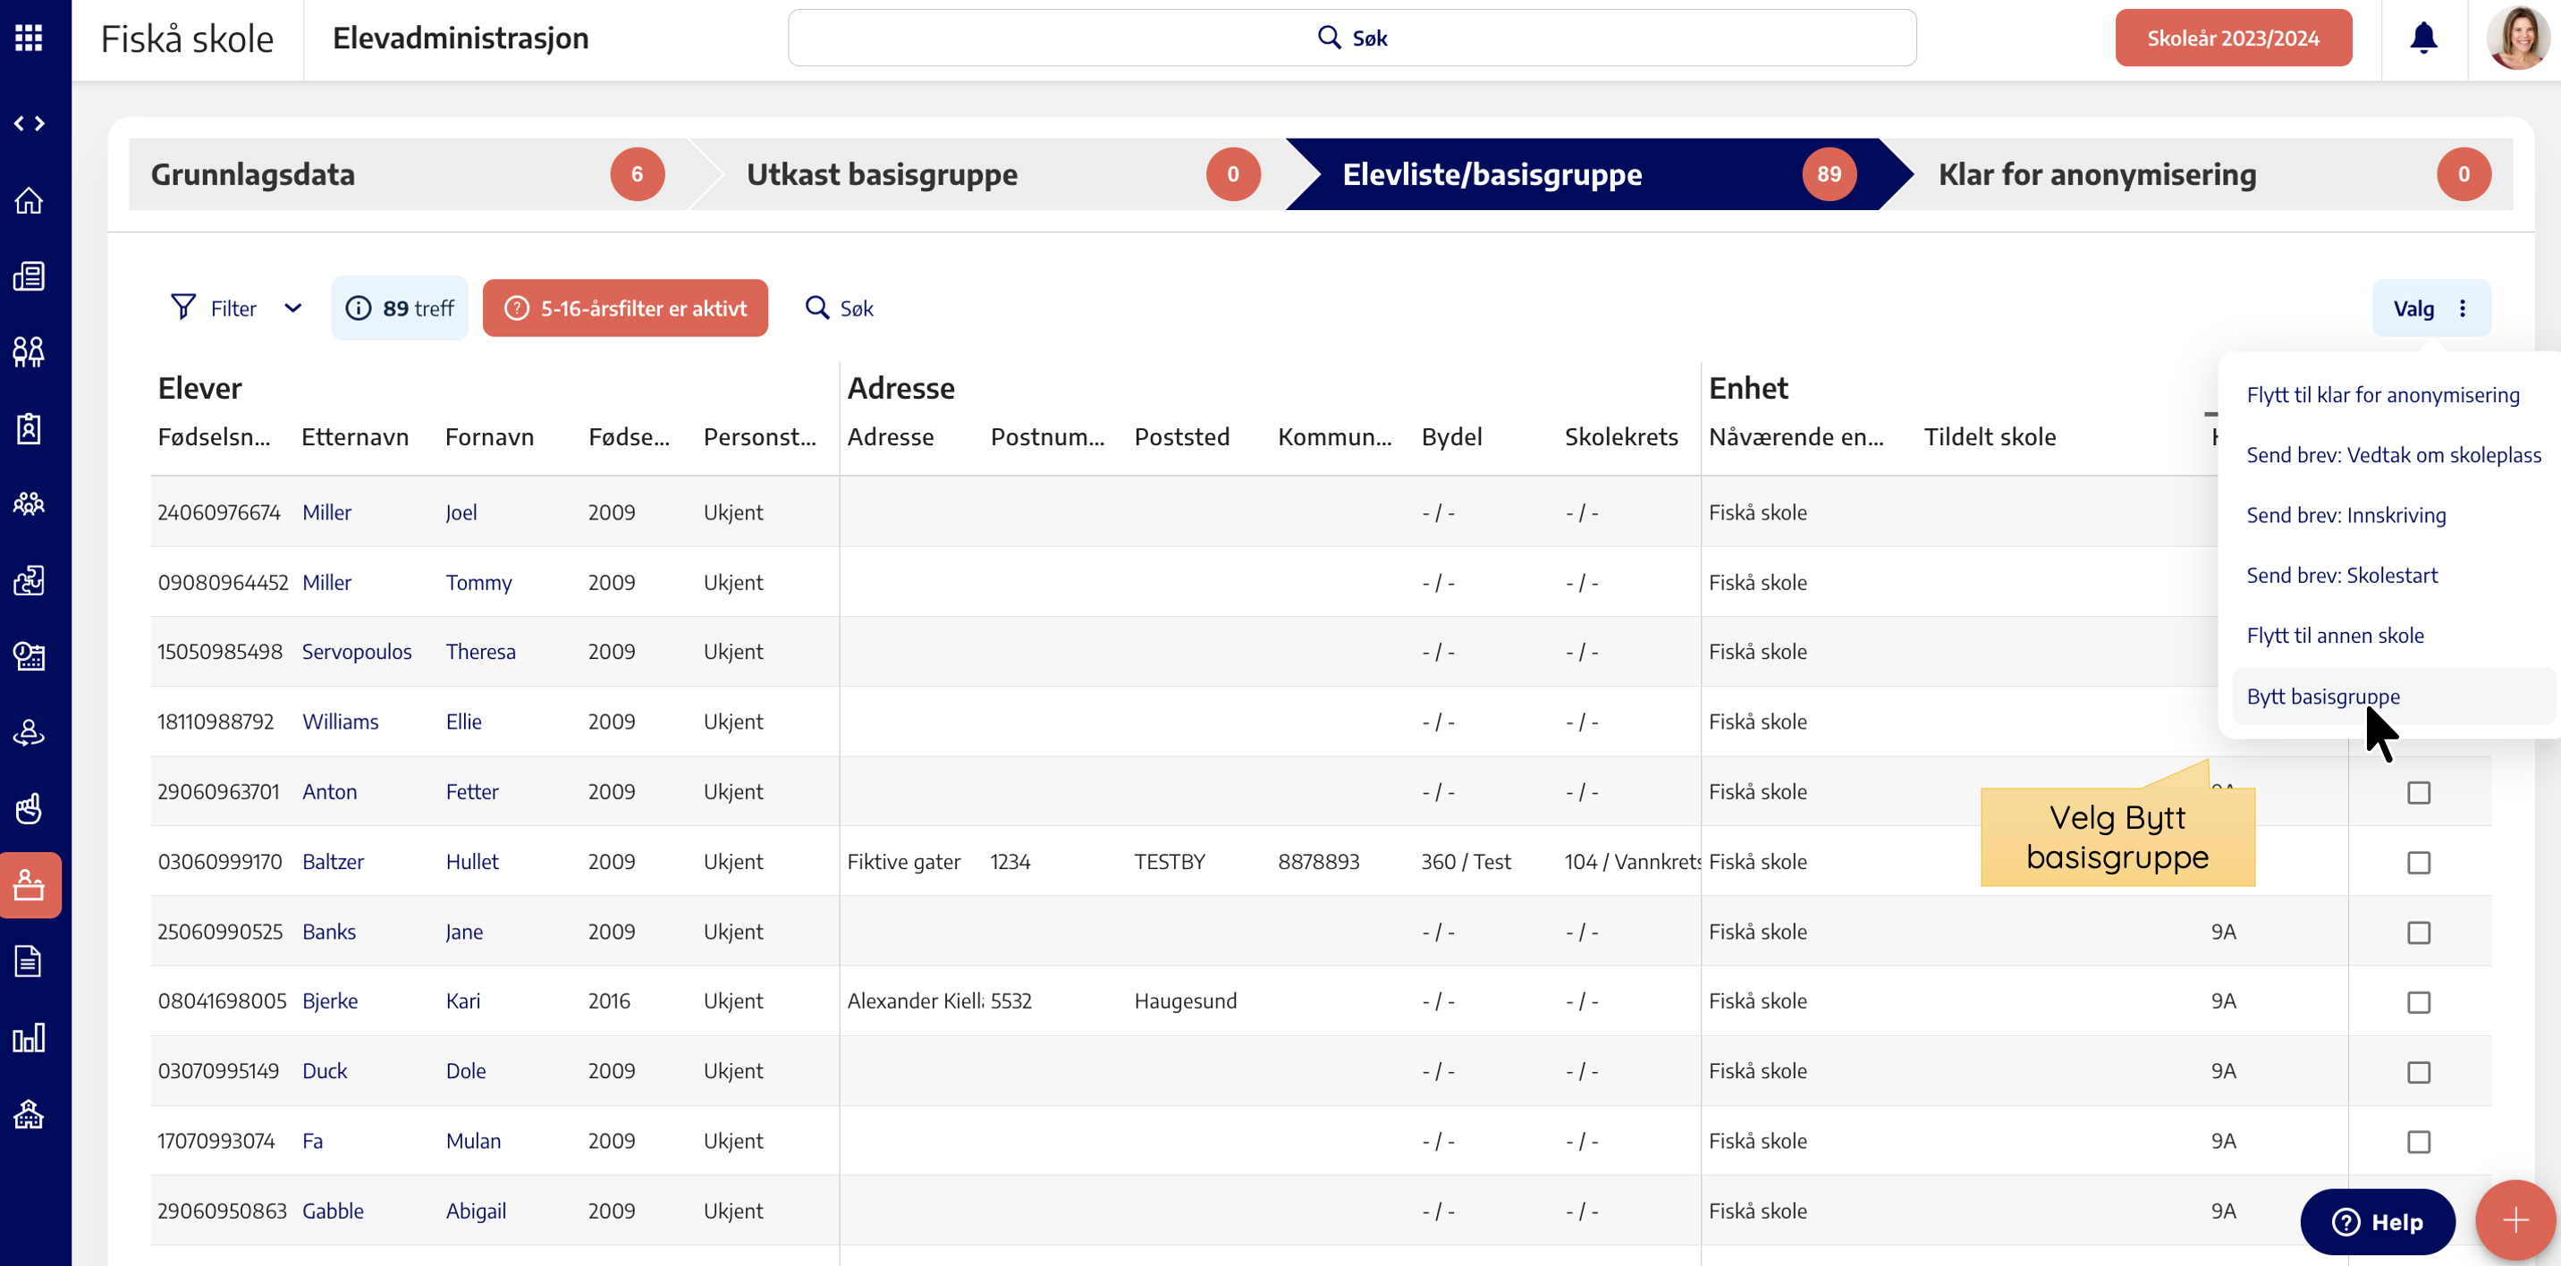Sort by Tildelt skole column header
Image resolution: width=2561 pixels, height=1266 pixels.
[x=1990, y=437]
